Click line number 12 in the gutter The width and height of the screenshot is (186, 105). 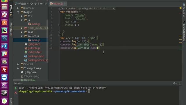click(x=51, y=38)
